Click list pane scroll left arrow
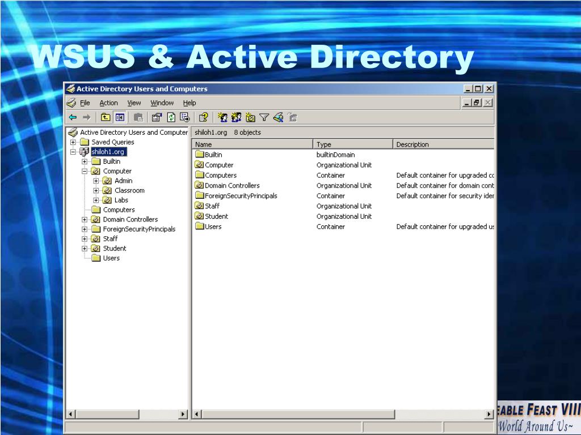Screen dimensions: 581x435 [197, 414]
